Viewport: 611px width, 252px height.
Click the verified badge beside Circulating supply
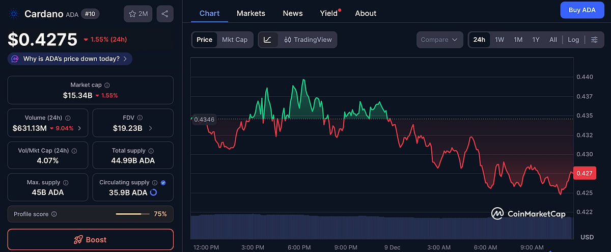click(163, 182)
